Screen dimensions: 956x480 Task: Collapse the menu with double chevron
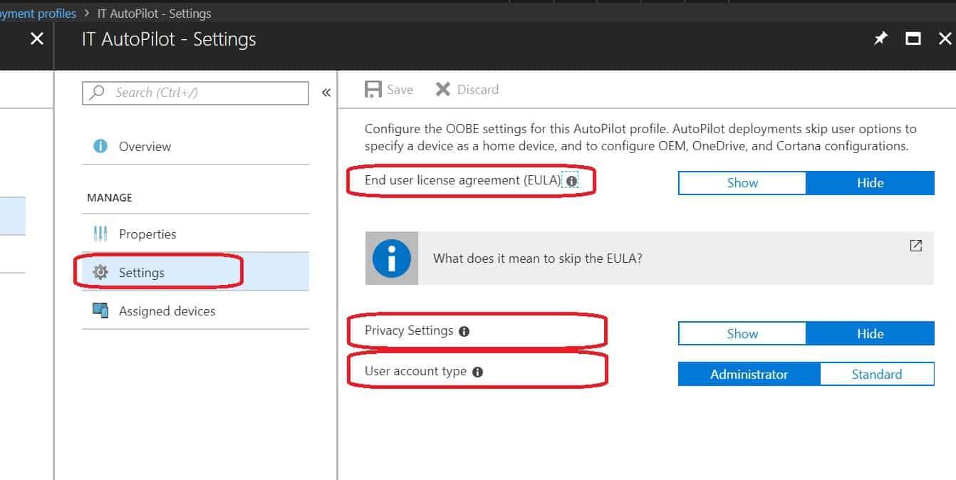coord(326,93)
